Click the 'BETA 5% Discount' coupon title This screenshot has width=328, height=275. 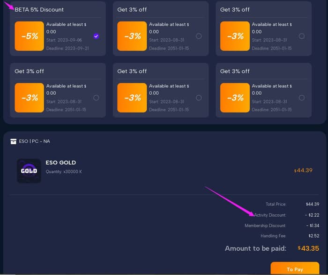pyautogui.click(x=39, y=10)
